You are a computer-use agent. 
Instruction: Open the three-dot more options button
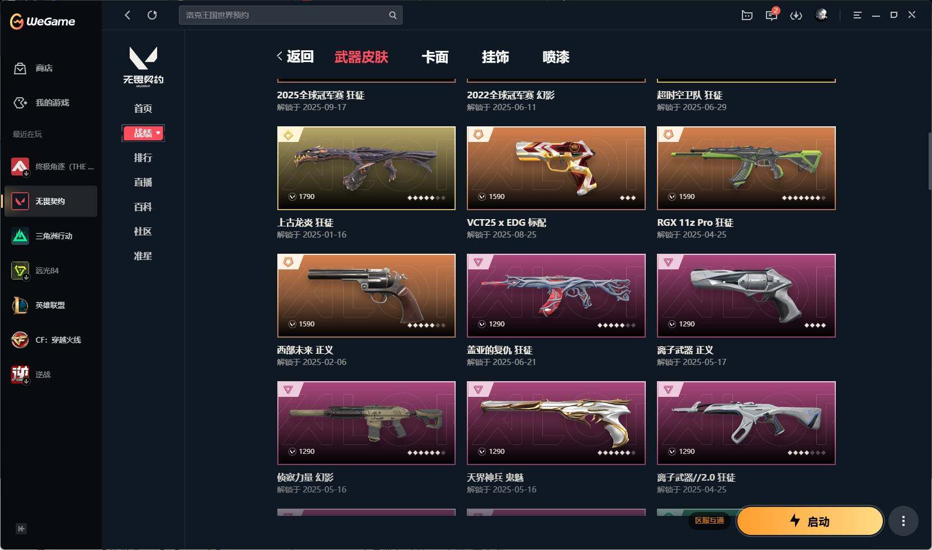pyautogui.click(x=903, y=521)
